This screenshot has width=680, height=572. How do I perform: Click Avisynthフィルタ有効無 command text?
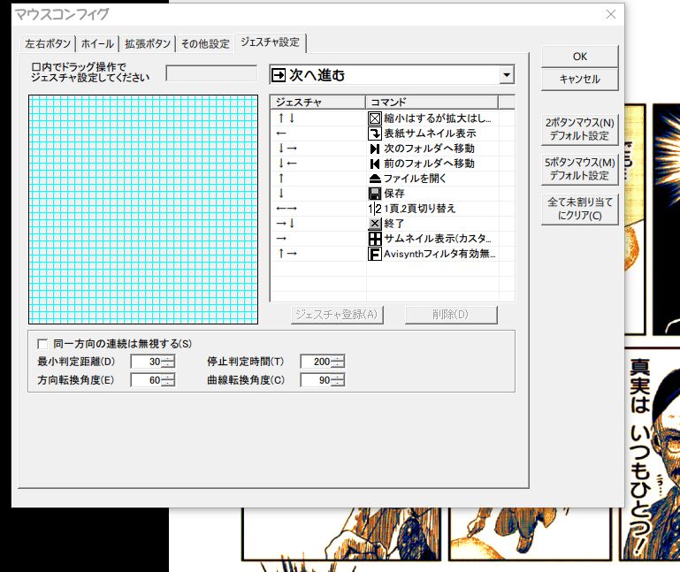point(439,254)
